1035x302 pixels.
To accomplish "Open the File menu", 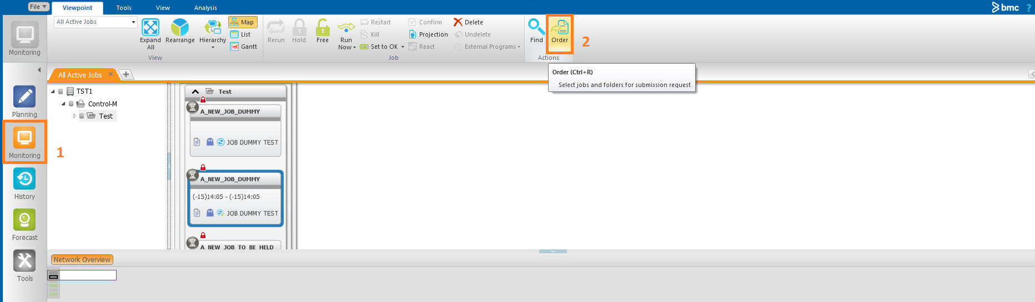I will coord(38,7).
